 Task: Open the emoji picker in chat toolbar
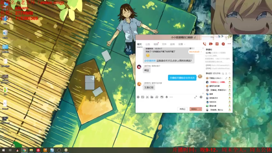(138, 97)
